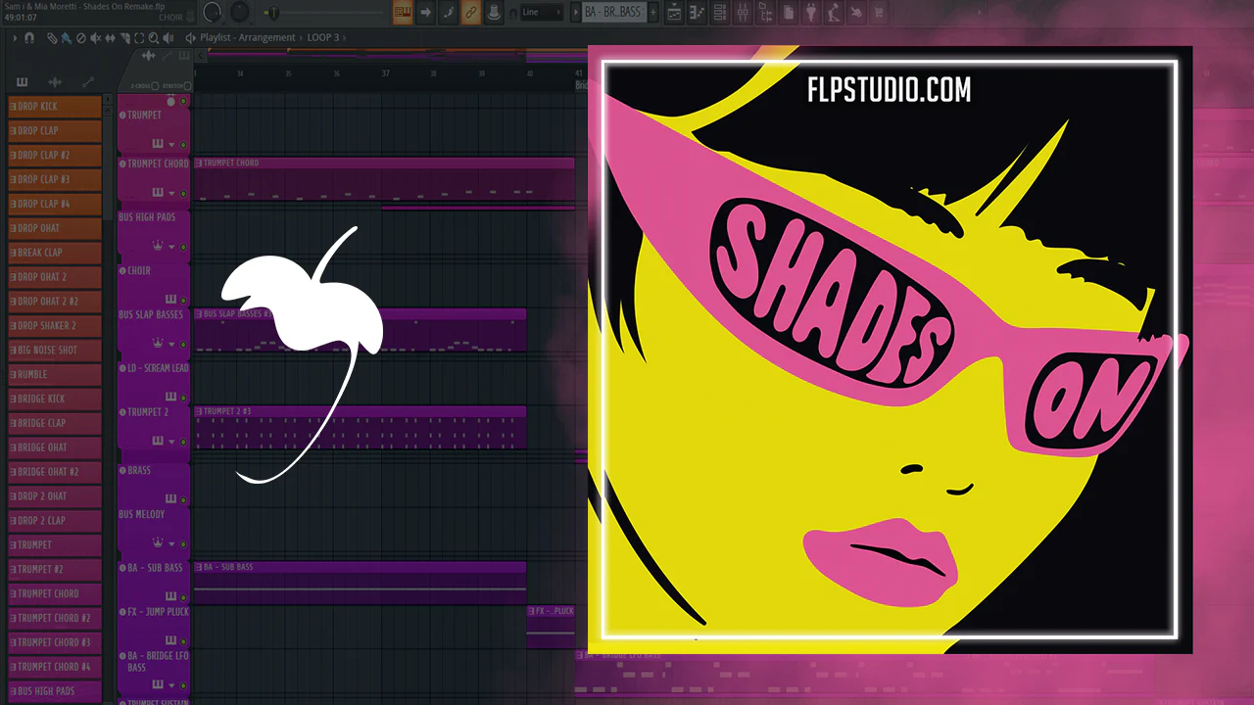Open the Mixer view icon
This screenshot has height=705, width=1254.
[743, 12]
